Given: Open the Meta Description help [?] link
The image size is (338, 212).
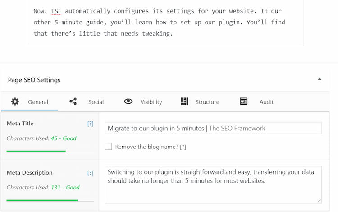Looking at the screenshot, I should coord(90,173).
